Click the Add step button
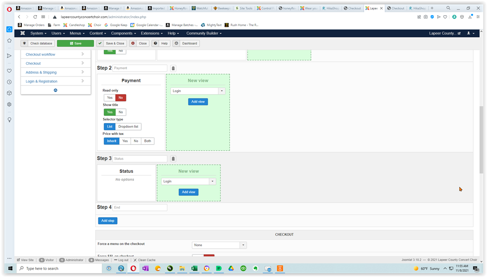 [108, 221]
